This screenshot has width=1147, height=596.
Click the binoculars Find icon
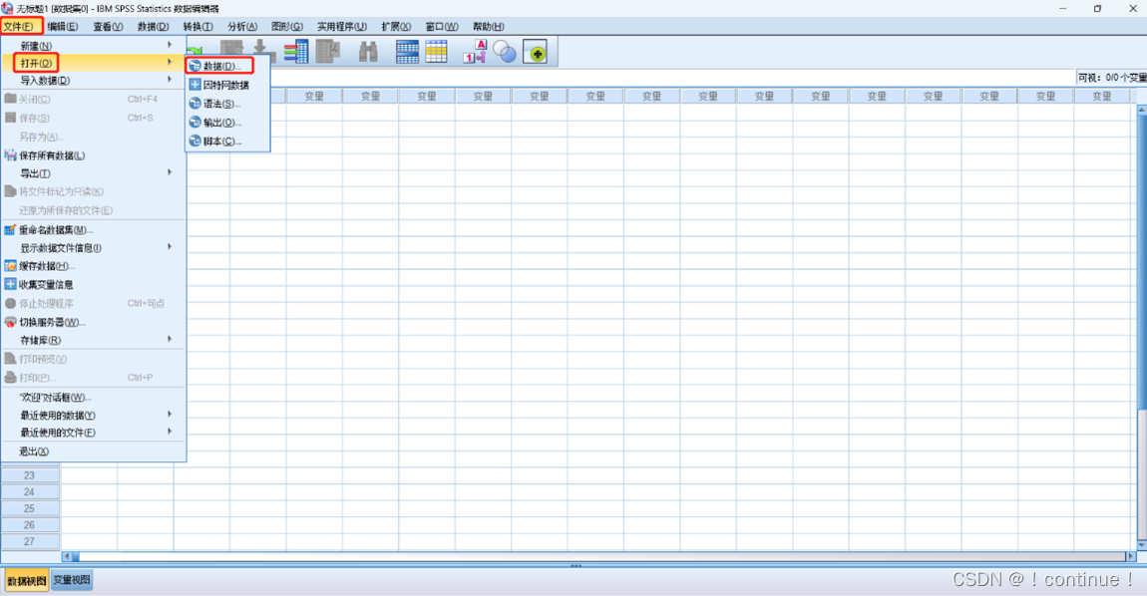click(x=368, y=51)
